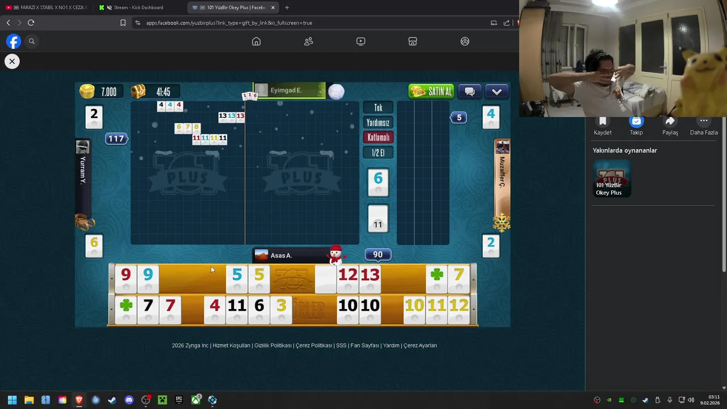Open Steam from taskbar

coord(112,400)
